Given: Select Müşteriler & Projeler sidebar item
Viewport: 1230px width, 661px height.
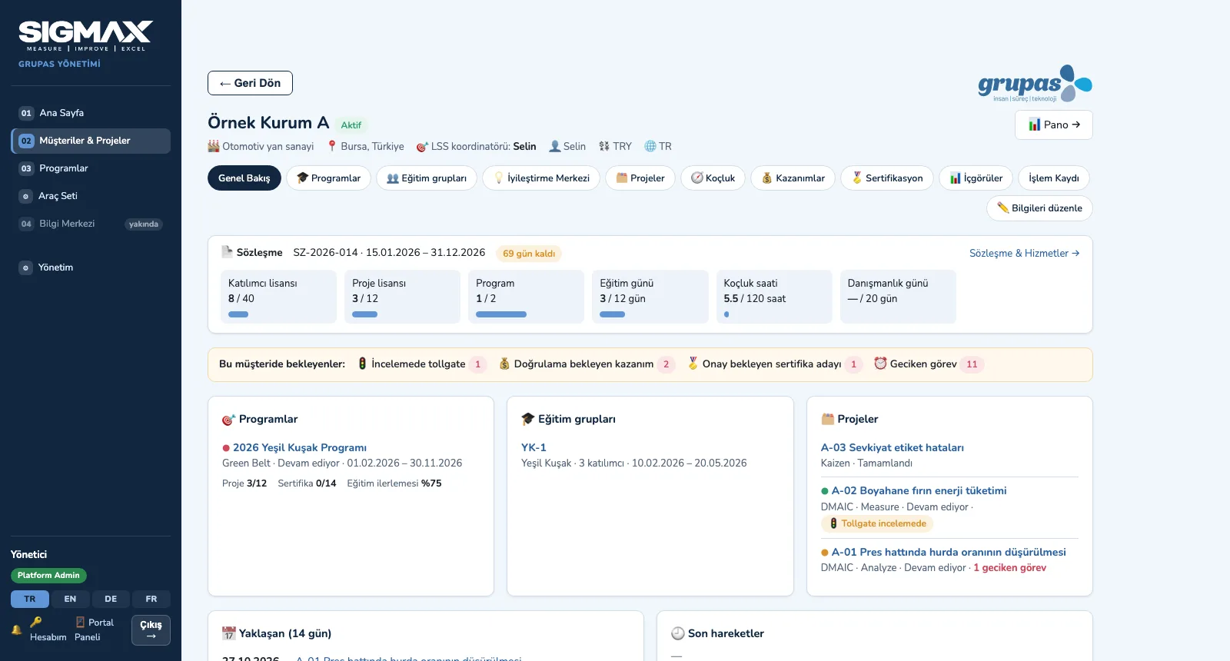Looking at the screenshot, I should tap(91, 141).
